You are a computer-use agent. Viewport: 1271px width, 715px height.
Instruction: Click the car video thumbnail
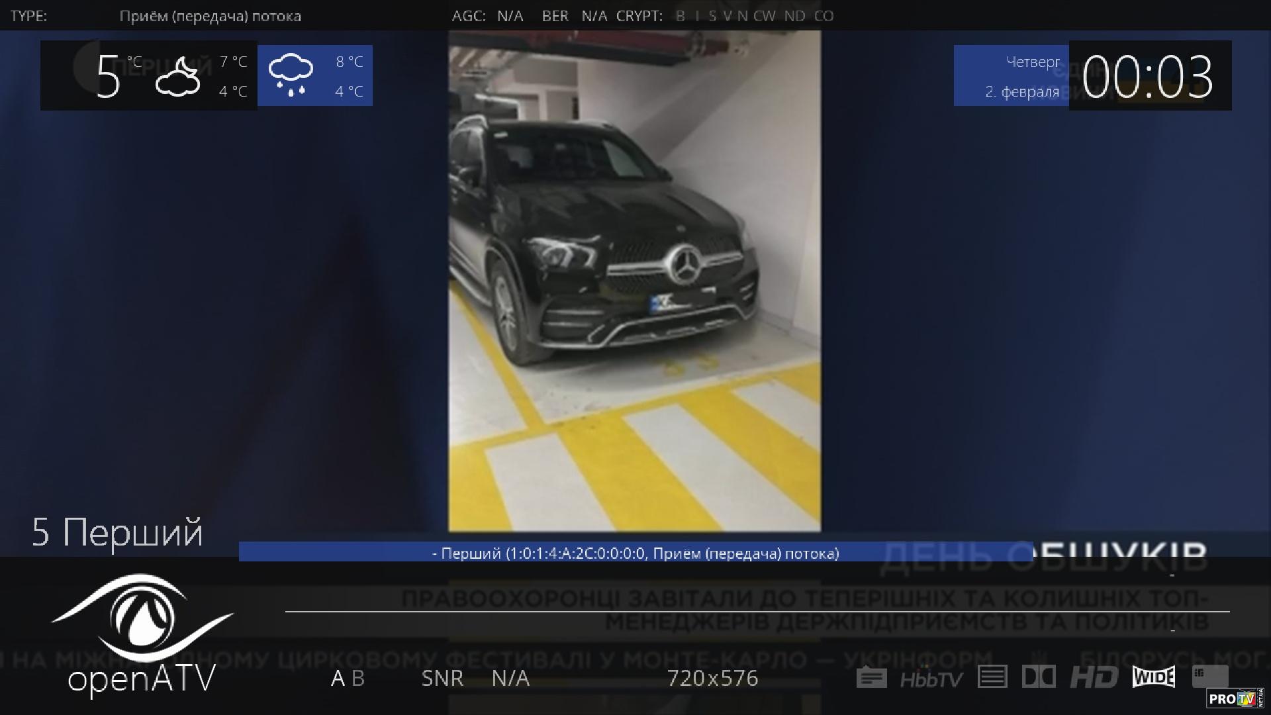(634, 281)
